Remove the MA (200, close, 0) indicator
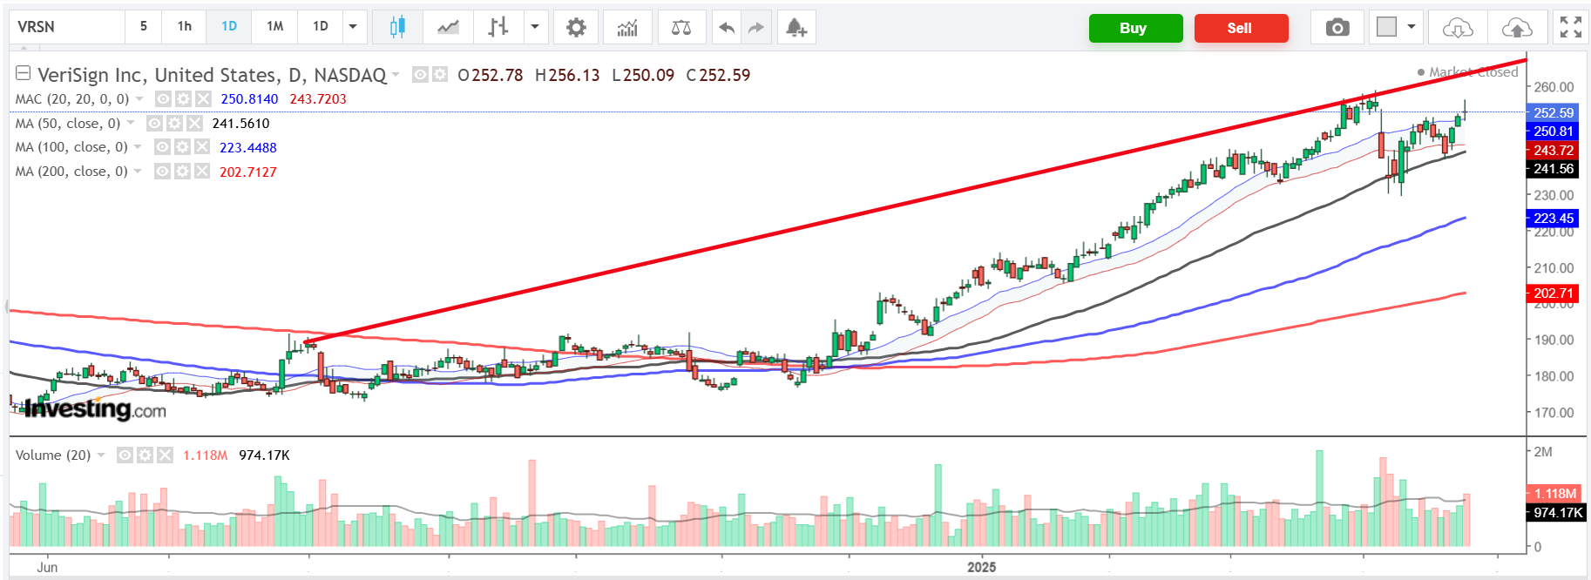Viewport: 1591px width, 580px height. pyautogui.click(x=202, y=172)
